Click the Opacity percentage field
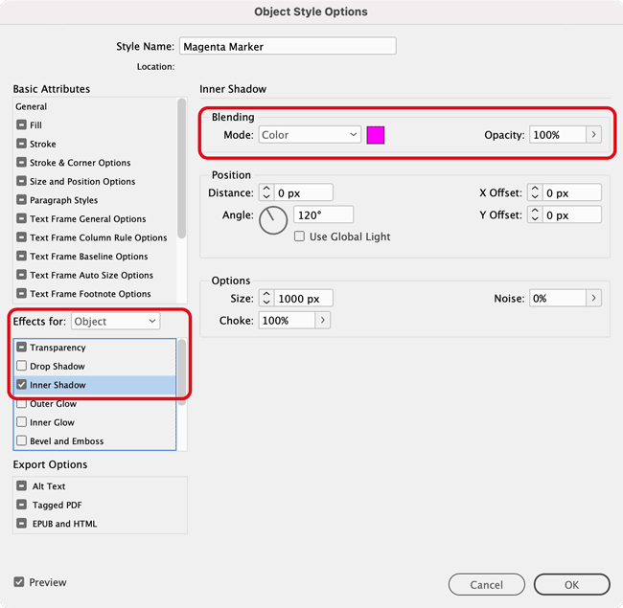Viewport: 623px width, 608px height. click(x=558, y=135)
